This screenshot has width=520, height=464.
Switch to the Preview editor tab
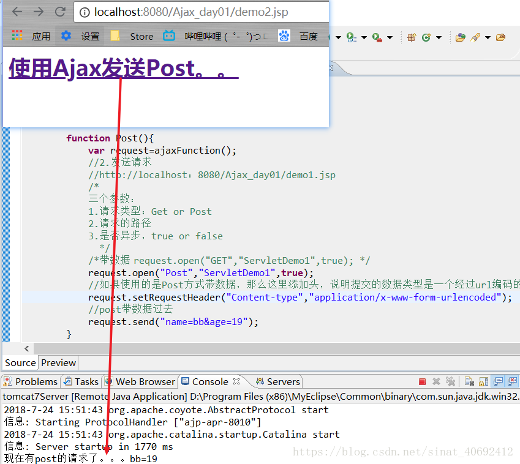(58, 362)
